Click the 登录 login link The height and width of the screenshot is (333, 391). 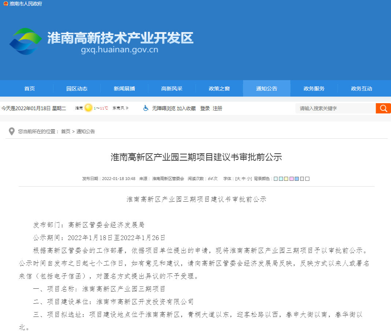coord(204,108)
